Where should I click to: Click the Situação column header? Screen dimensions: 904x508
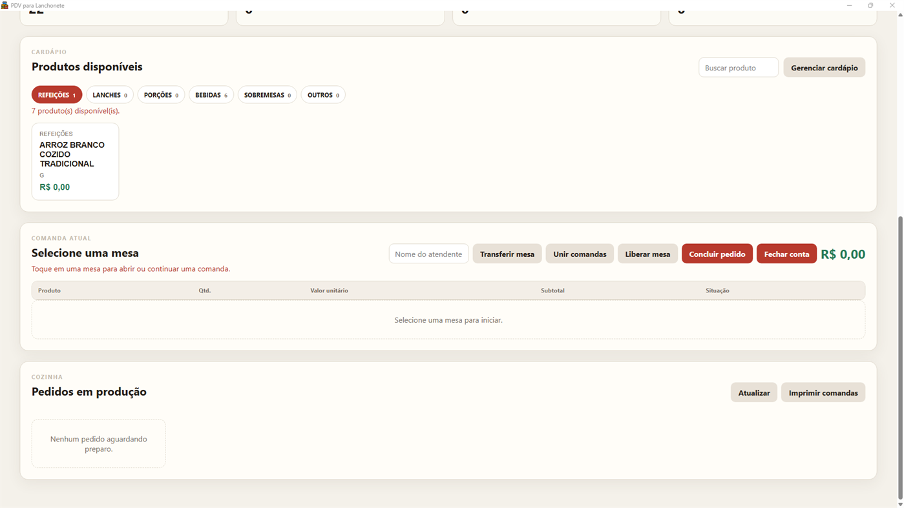point(717,290)
